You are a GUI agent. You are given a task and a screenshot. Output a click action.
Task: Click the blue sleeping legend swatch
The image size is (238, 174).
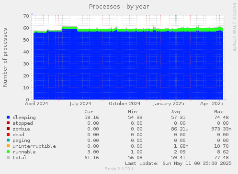click(x=8, y=117)
